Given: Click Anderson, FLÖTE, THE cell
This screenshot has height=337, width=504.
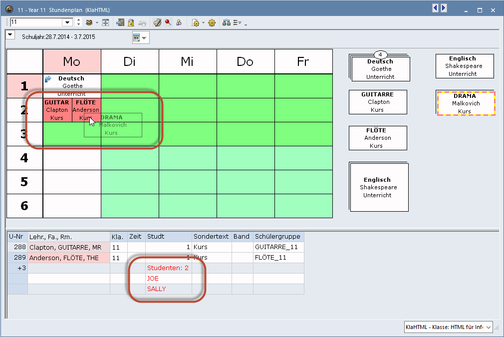Looking at the screenshot, I should (x=69, y=258).
